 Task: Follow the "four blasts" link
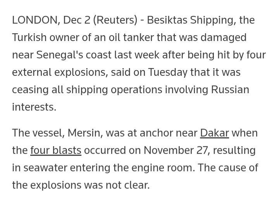(x=56, y=150)
